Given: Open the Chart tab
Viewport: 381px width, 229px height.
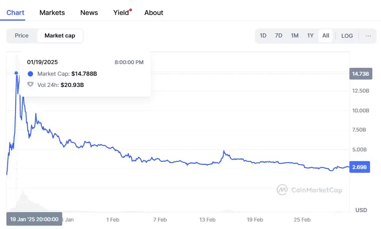Looking at the screenshot, I should (x=15, y=13).
